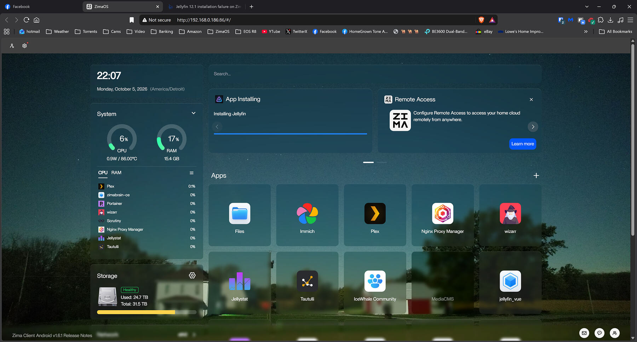Collapse the System widget chevron
Screen dimensions: 637x342
click(194, 113)
